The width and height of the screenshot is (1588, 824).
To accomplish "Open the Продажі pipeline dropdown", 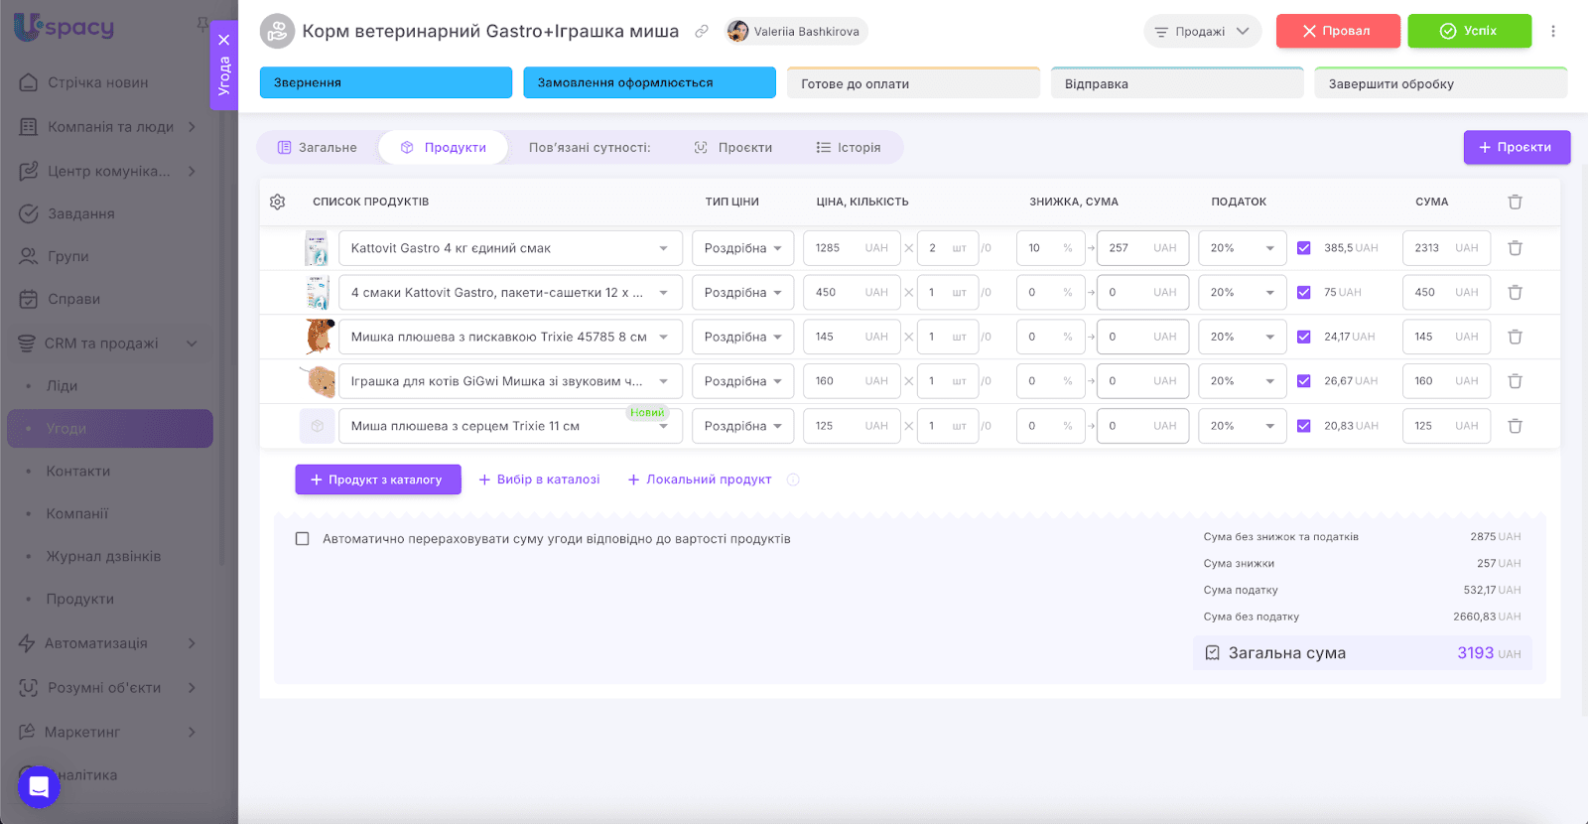I will (1202, 32).
